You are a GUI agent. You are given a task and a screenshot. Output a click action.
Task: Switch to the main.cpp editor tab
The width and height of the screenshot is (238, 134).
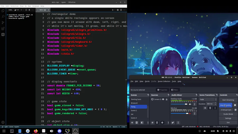pos(43,10)
